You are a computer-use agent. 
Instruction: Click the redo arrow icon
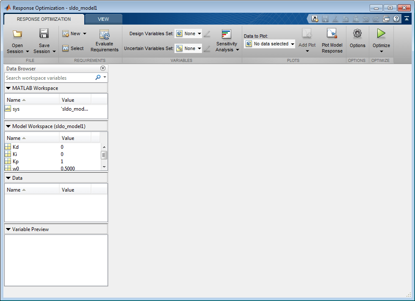coord(376,19)
